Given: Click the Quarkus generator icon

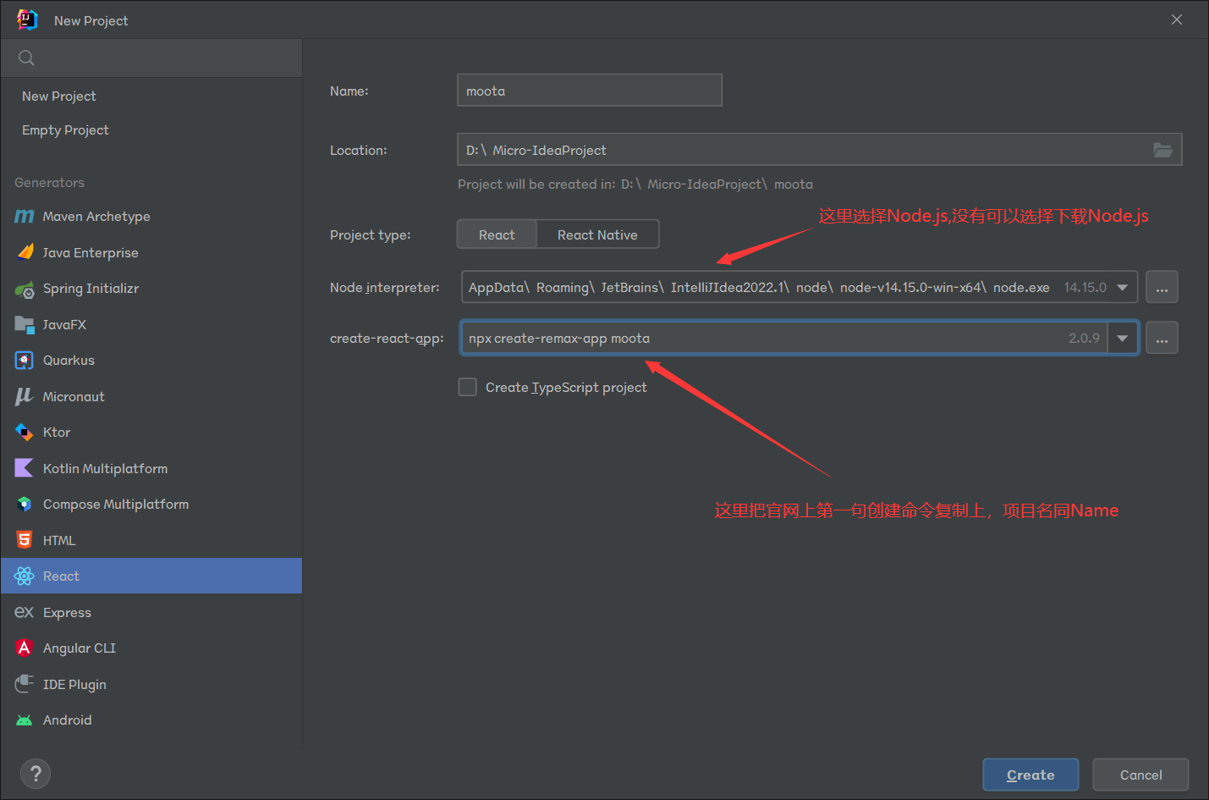Looking at the screenshot, I should tap(25, 361).
